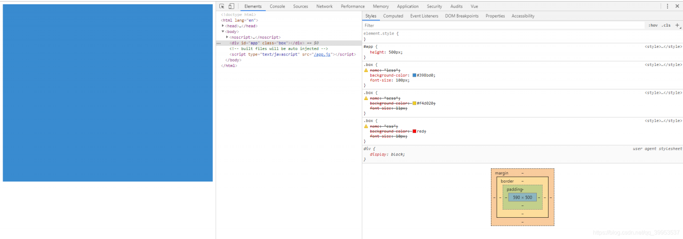Select the script app.js element row
Screen dimensions: 683x239
(x=293, y=54)
